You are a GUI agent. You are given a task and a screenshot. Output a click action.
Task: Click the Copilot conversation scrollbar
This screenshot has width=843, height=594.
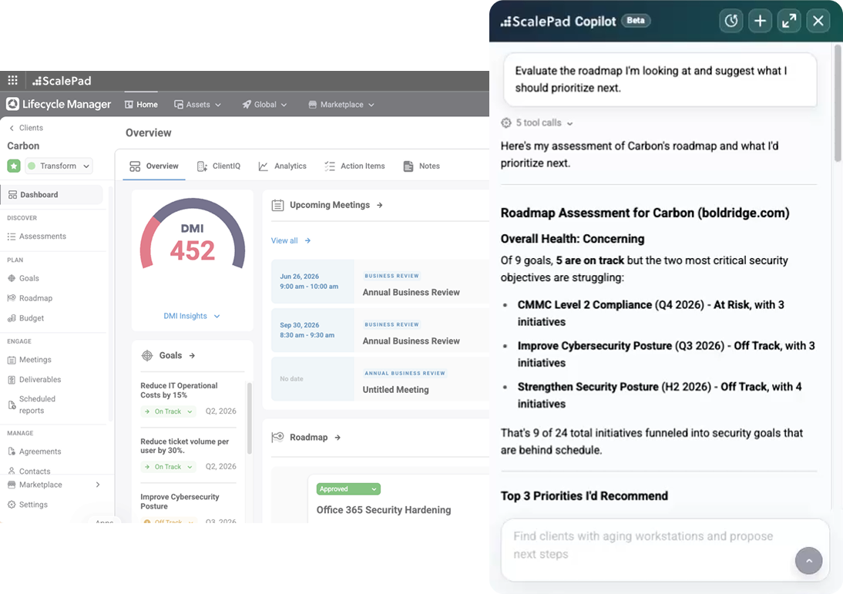(838, 103)
